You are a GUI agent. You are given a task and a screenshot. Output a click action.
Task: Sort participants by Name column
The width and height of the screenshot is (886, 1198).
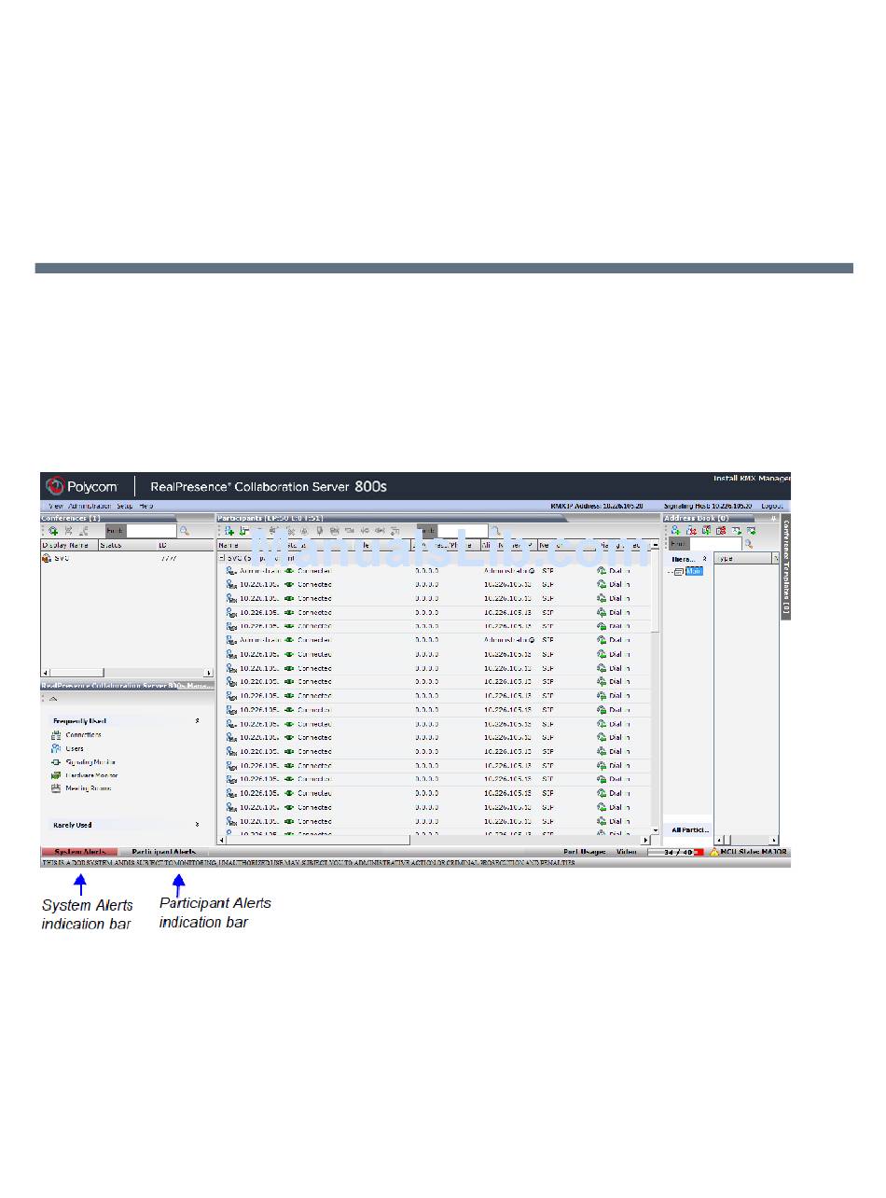(x=249, y=545)
